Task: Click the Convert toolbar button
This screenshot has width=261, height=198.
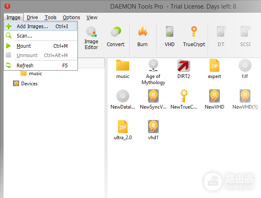Action: [115, 37]
